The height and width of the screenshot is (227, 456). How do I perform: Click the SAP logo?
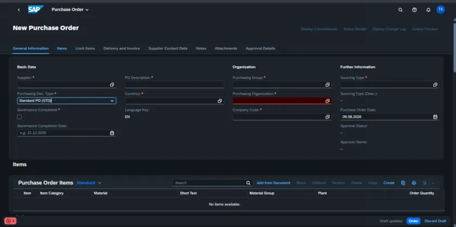click(36, 10)
